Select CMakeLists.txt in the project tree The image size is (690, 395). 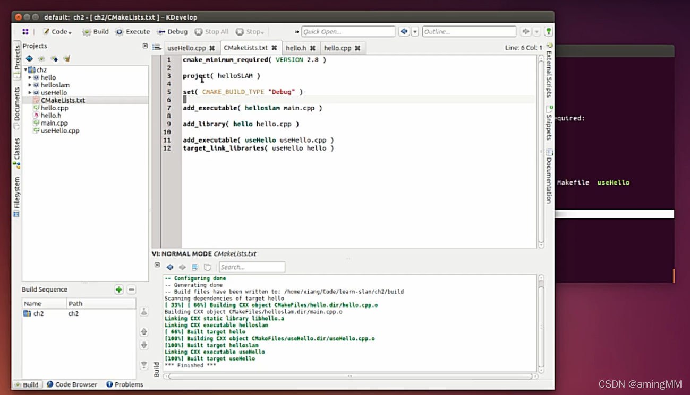63,100
